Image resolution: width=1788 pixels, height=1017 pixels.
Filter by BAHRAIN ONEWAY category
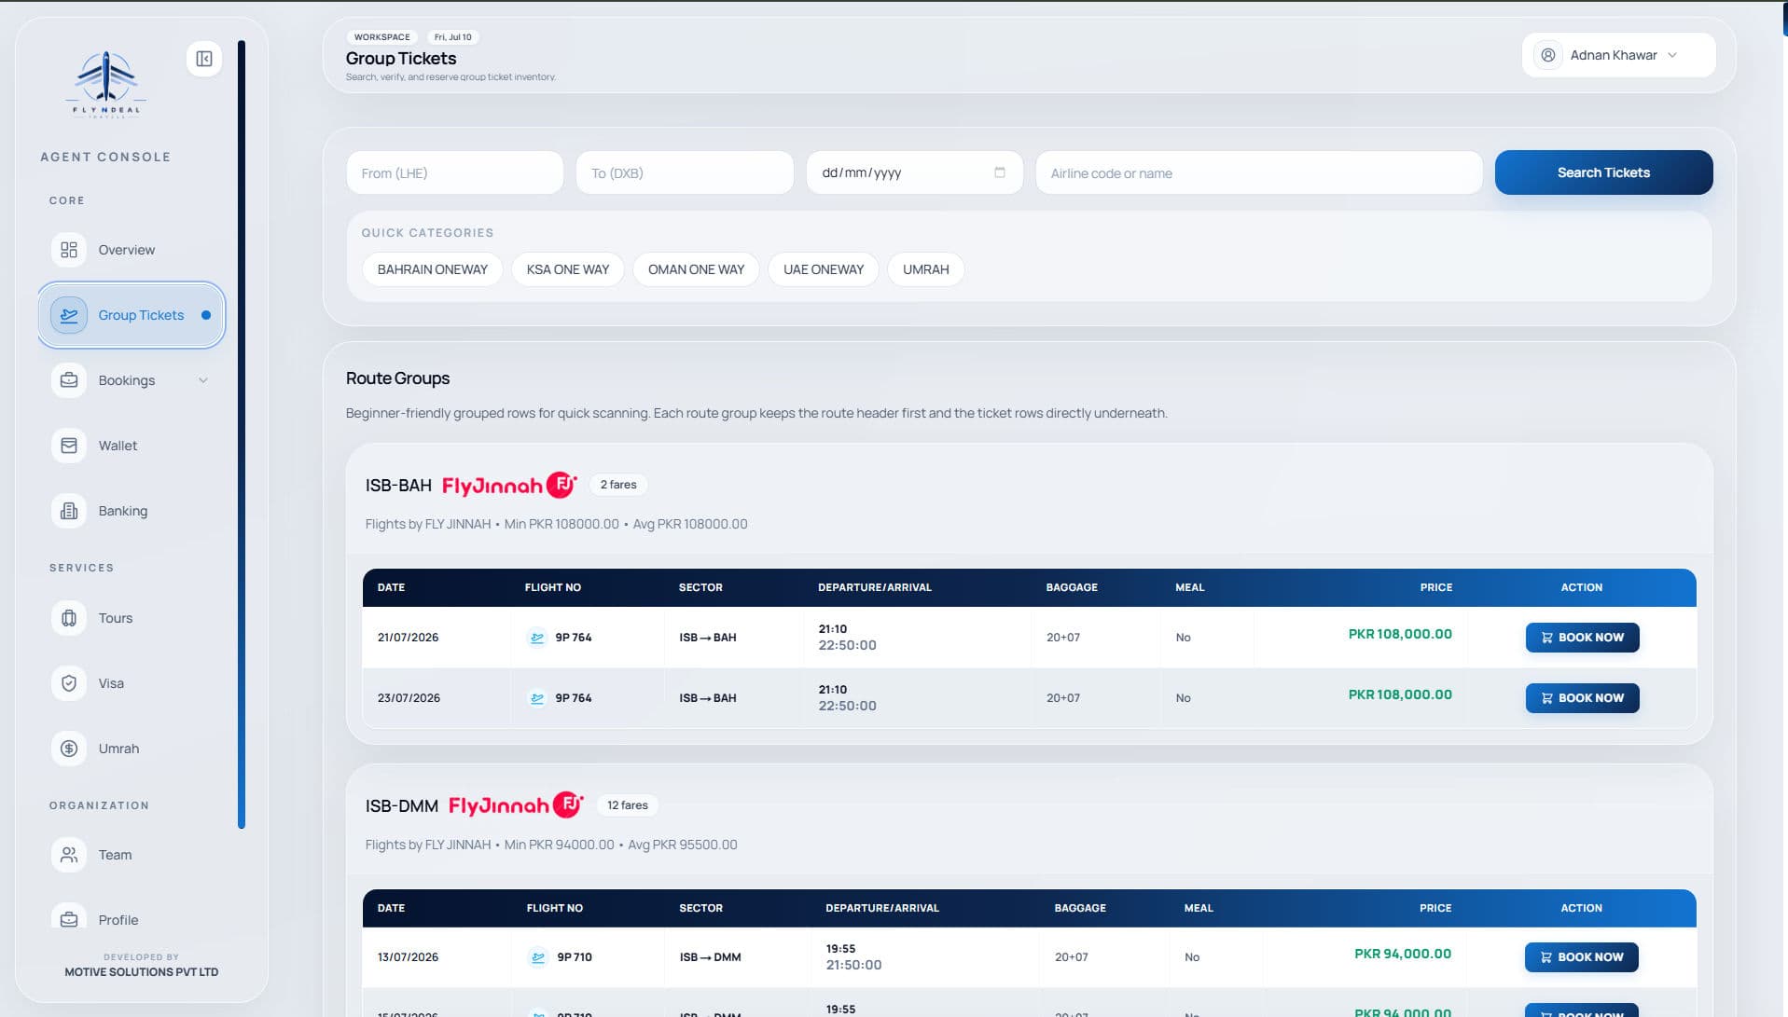coord(432,269)
